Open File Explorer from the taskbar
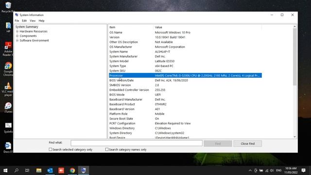 [x=39, y=170]
